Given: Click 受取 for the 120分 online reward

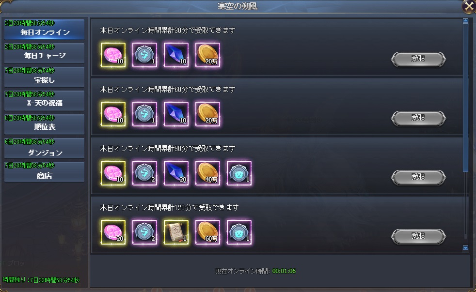Looking at the screenshot, I should click(418, 236).
